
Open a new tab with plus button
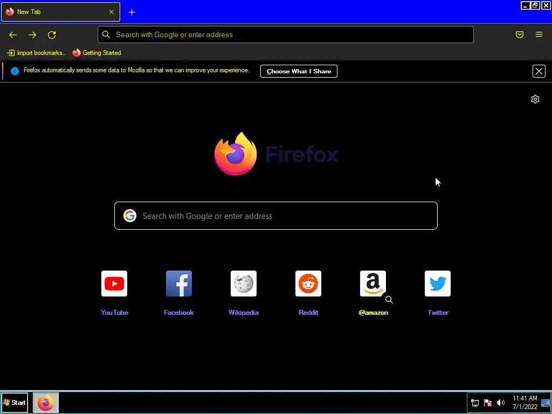(x=132, y=12)
